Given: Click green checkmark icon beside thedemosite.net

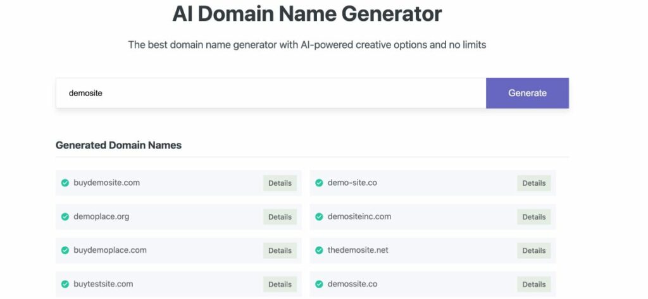Looking at the screenshot, I should 319,250.
